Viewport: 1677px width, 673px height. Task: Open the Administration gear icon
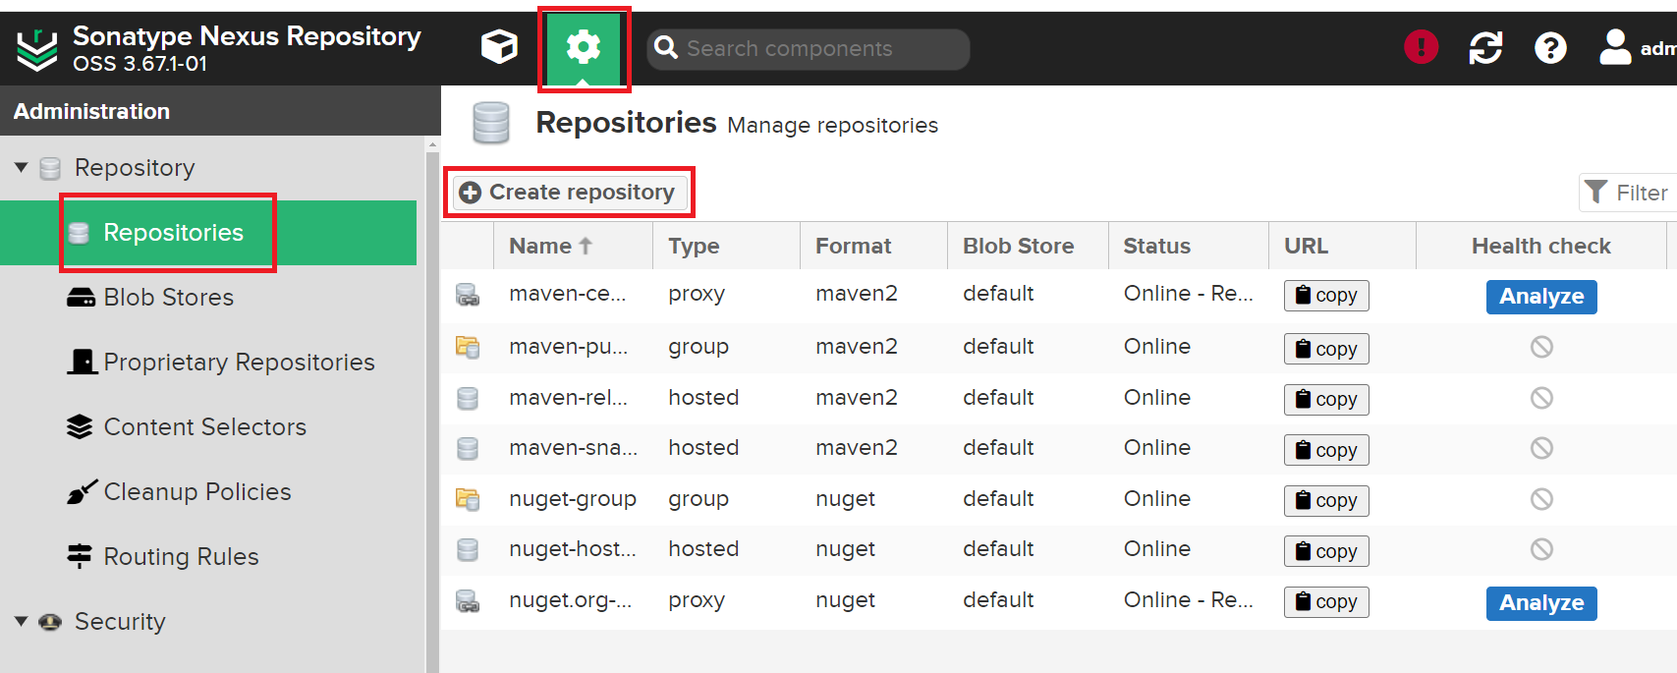tap(584, 47)
